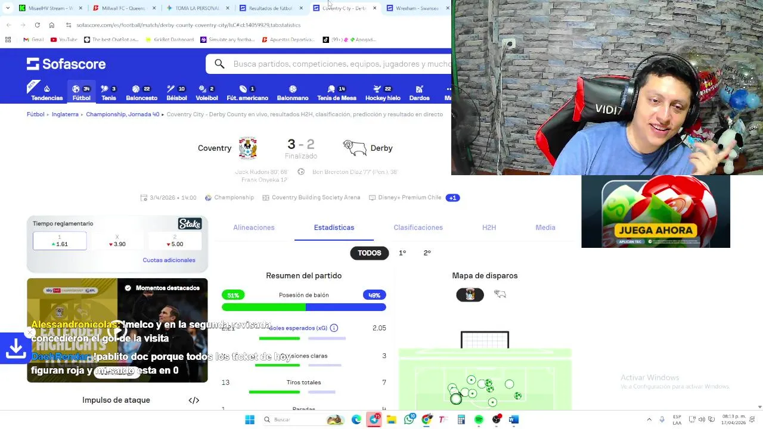Open the Fútbol breadcrumb link
This screenshot has height=429, width=763.
pyautogui.click(x=36, y=114)
